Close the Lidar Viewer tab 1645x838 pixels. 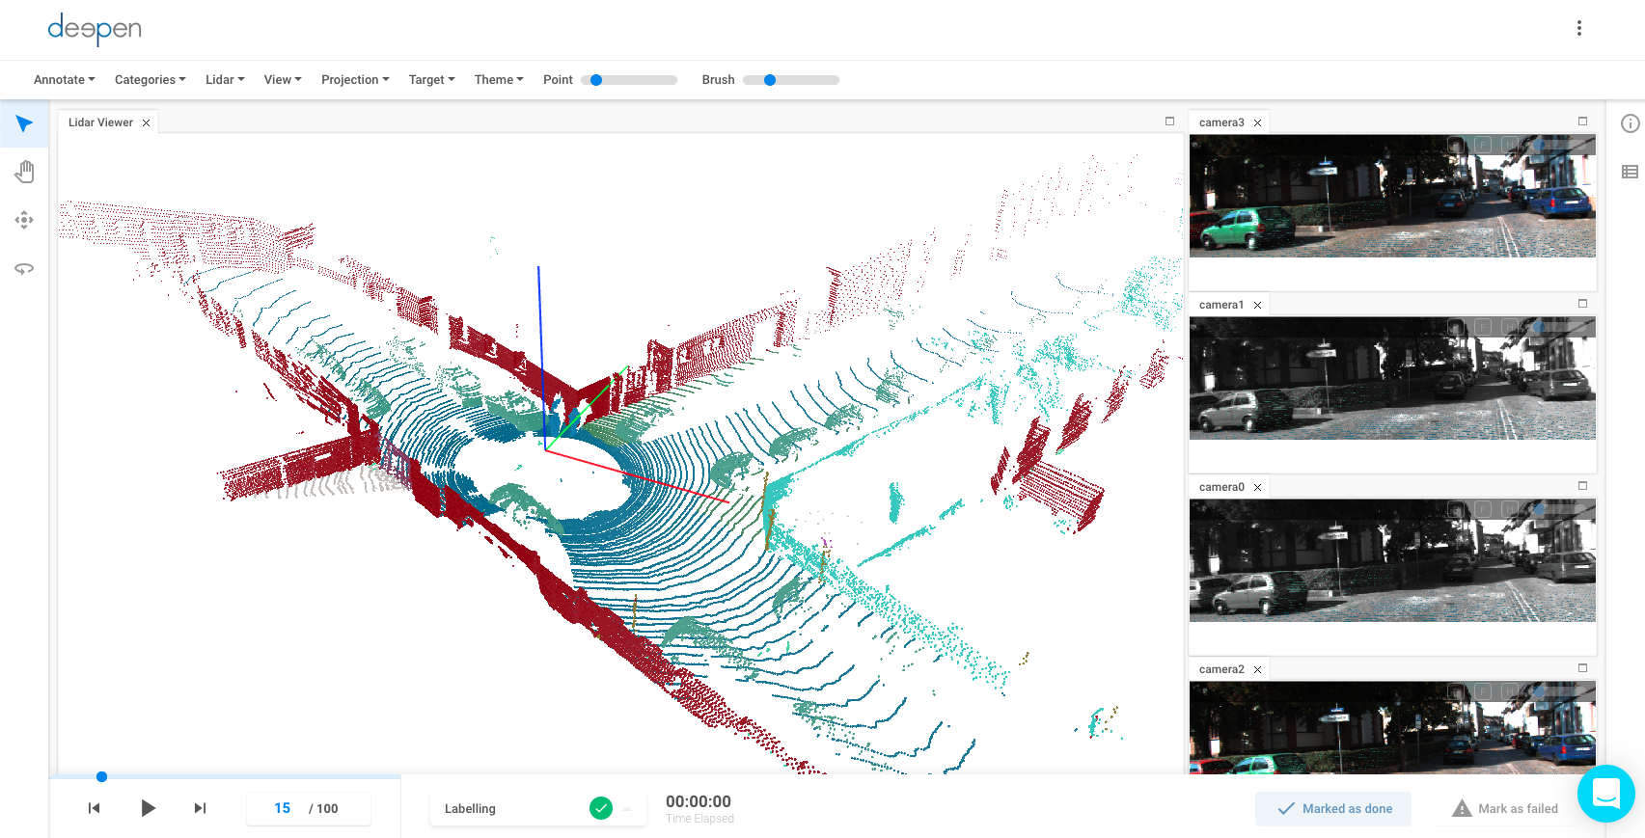pos(147,123)
